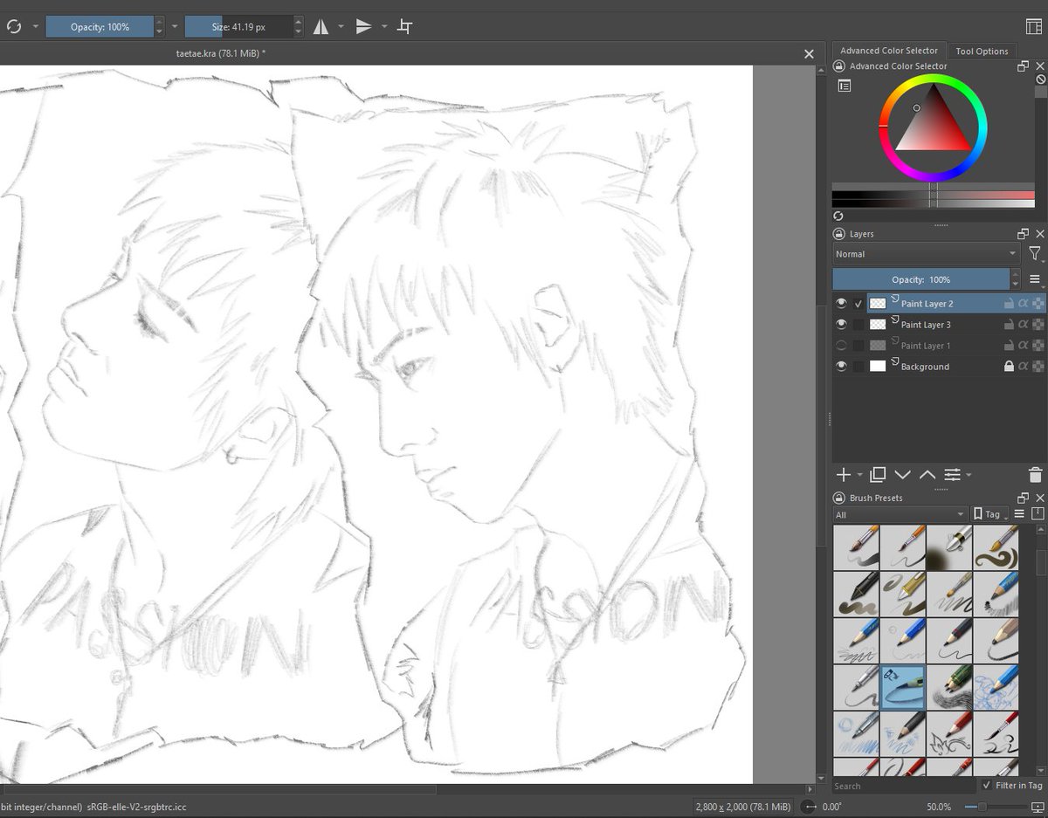Move the layer down
The height and width of the screenshot is (818, 1048).
pyautogui.click(x=903, y=475)
